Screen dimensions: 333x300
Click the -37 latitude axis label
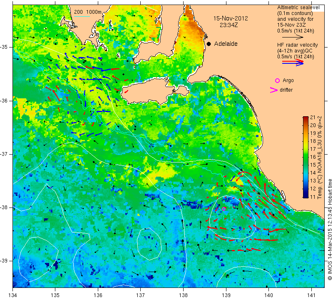pos(5,154)
